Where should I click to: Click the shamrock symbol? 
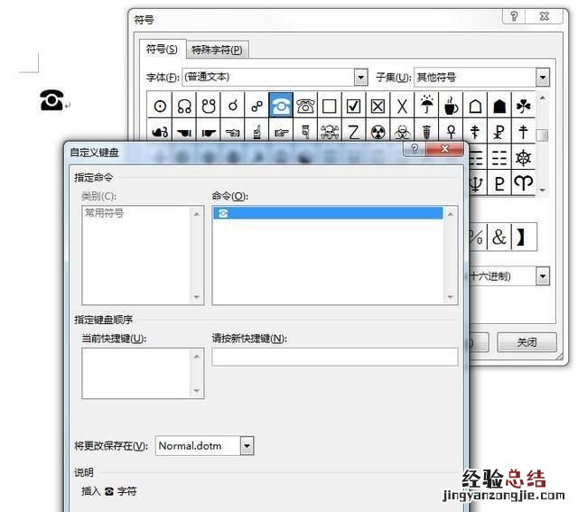[523, 106]
